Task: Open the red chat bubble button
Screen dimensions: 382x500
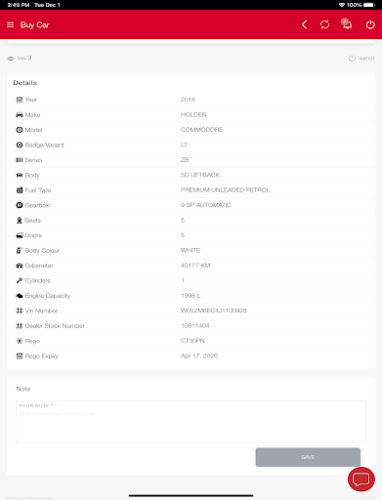Action: [x=361, y=479]
